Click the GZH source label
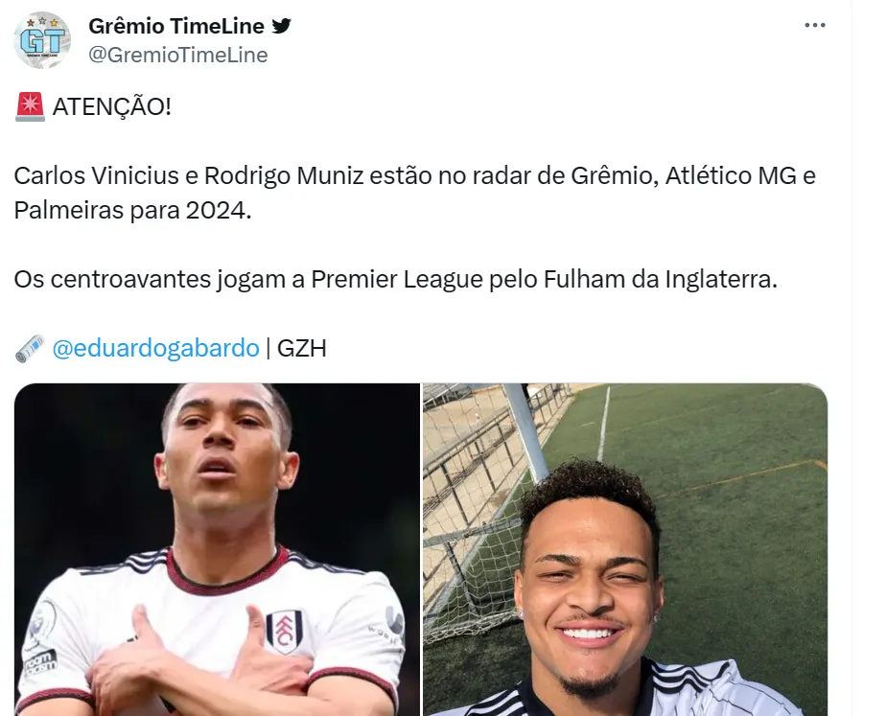This screenshot has height=716, width=887. pos(301,348)
